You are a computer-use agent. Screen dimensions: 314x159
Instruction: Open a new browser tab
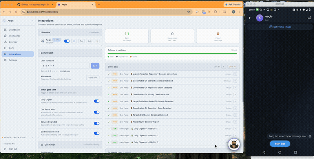click(x=99, y=4)
